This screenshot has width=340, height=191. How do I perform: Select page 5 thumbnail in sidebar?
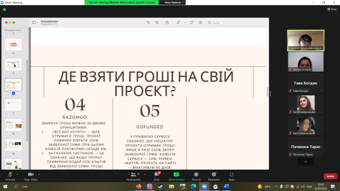click(x=13, y=65)
